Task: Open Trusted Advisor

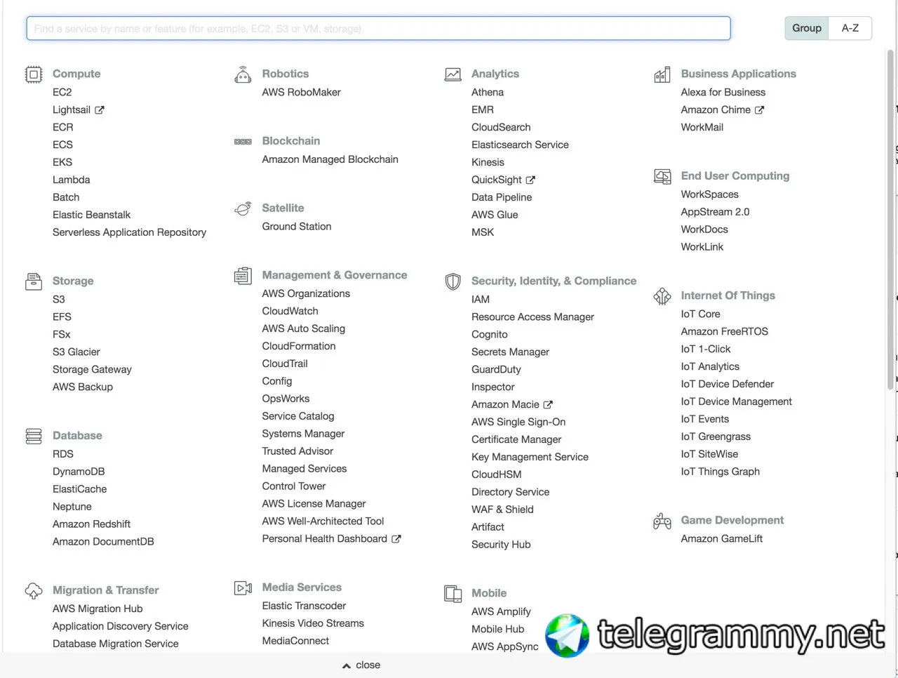Action: coord(298,451)
